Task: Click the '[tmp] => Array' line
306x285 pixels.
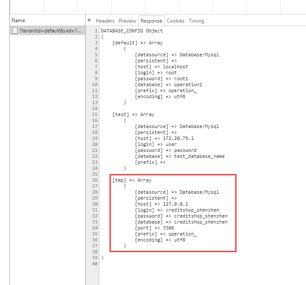Action: (x=132, y=180)
